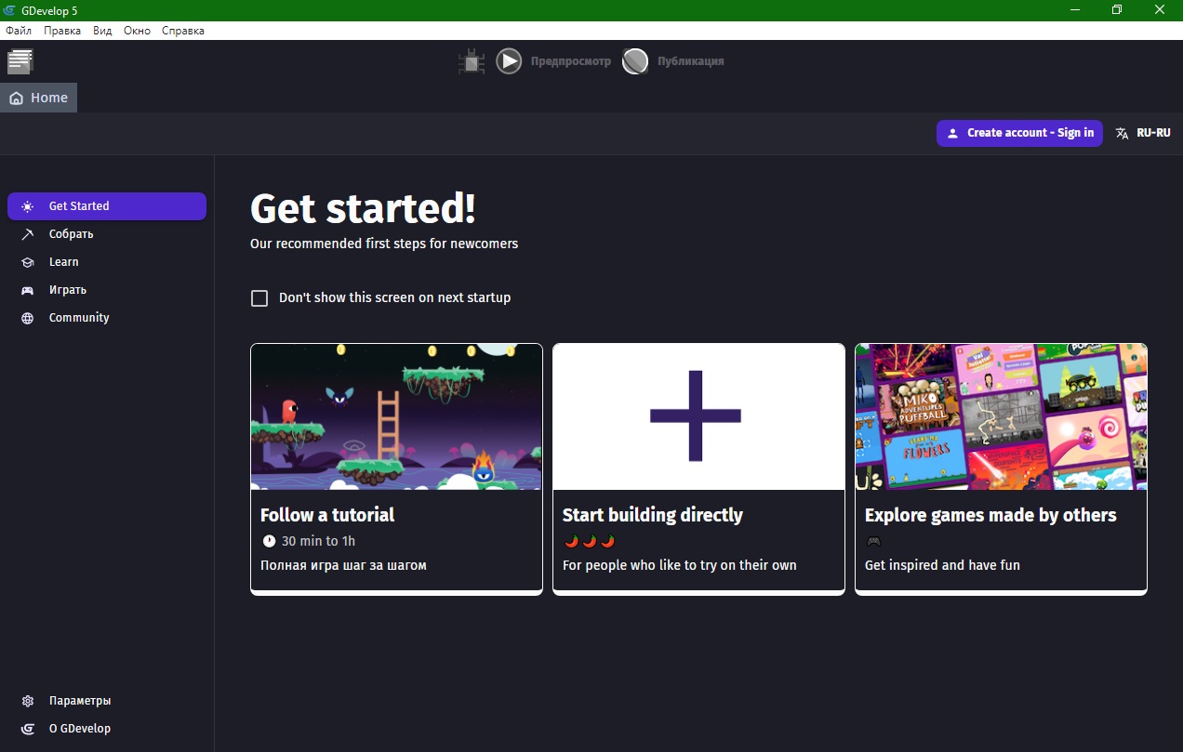Click Our recommended first steps for newcomers text

(384, 244)
